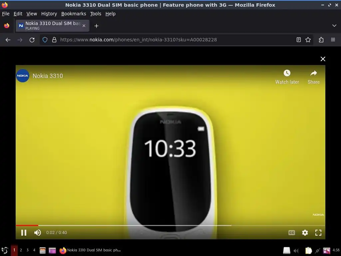
Task: Open network connection tray icon
Action: pos(317,251)
